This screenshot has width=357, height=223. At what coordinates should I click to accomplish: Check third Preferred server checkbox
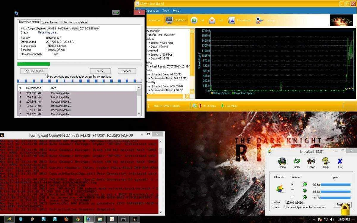(x=292, y=197)
